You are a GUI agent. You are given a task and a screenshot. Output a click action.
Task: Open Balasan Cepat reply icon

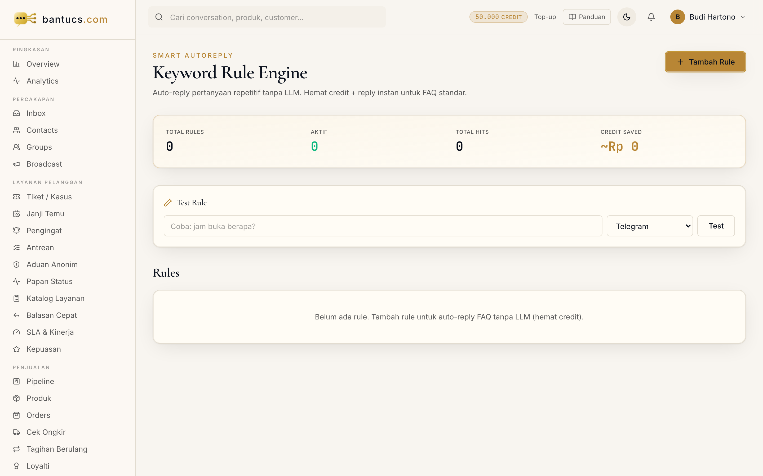(16, 315)
